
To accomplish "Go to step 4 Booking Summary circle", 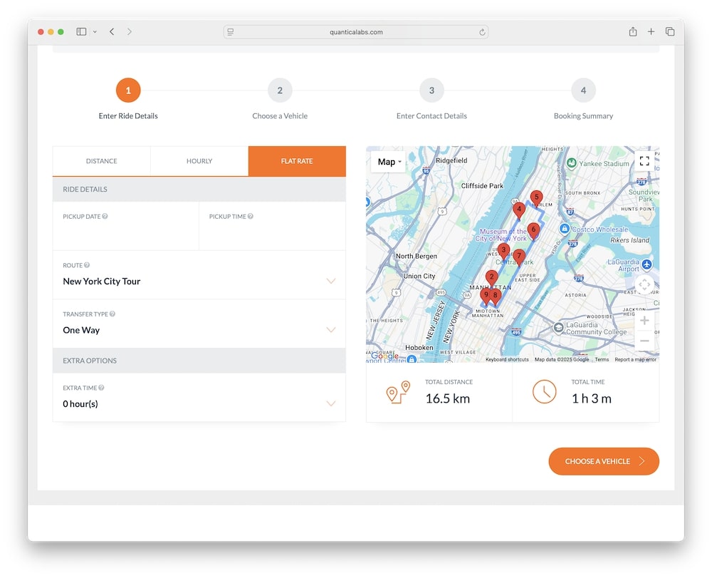I will click(x=583, y=90).
